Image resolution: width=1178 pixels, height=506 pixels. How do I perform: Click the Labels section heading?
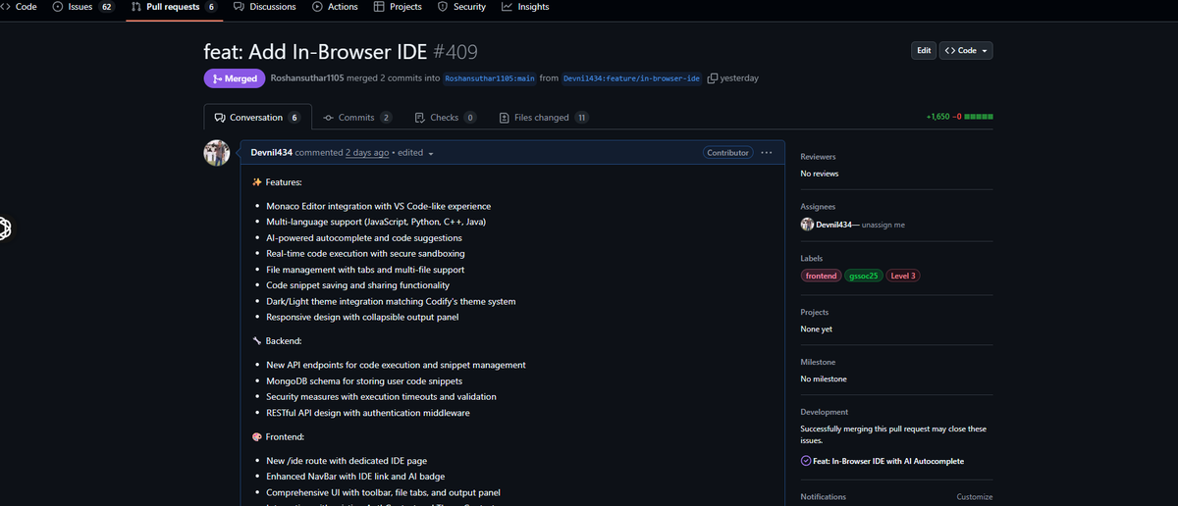click(814, 258)
